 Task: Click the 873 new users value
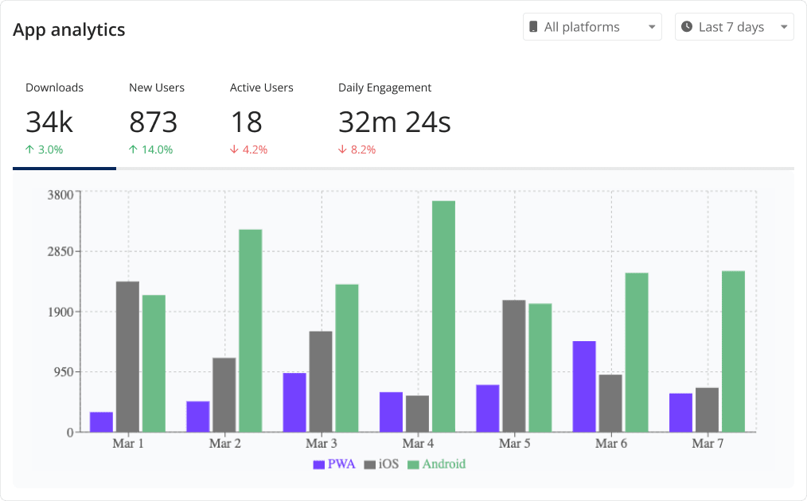[154, 122]
